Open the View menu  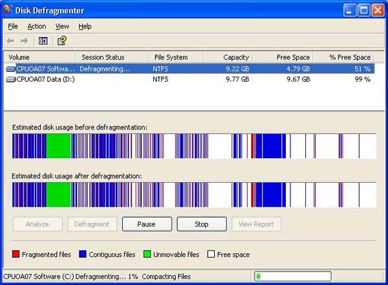point(62,27)
